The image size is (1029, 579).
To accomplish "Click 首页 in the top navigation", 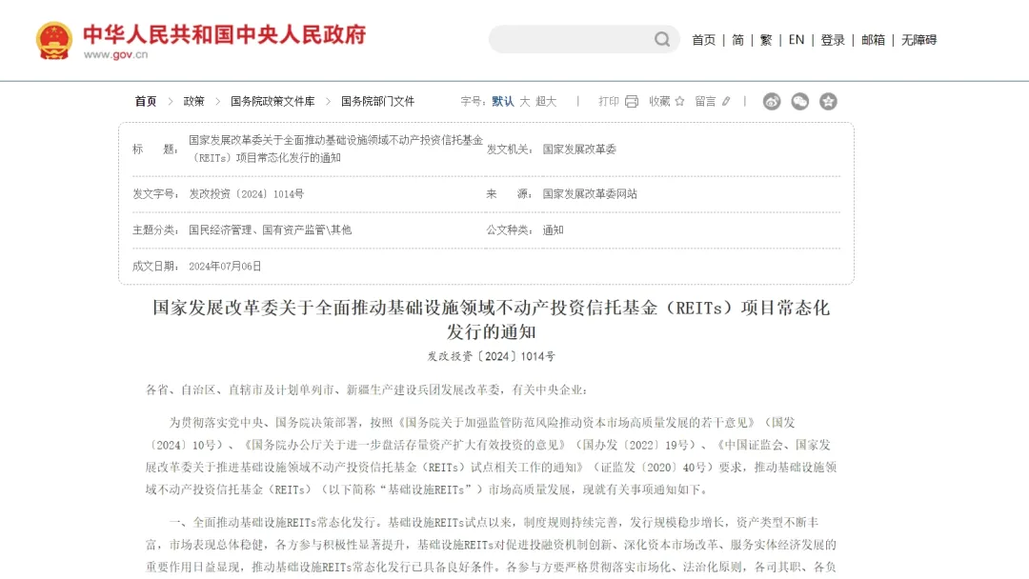I will pos(703,40).
